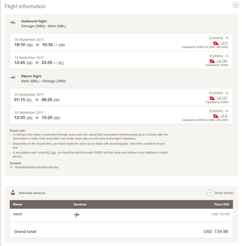Expand Show details for selected services
242x246 pixels.
click(220, 193)
